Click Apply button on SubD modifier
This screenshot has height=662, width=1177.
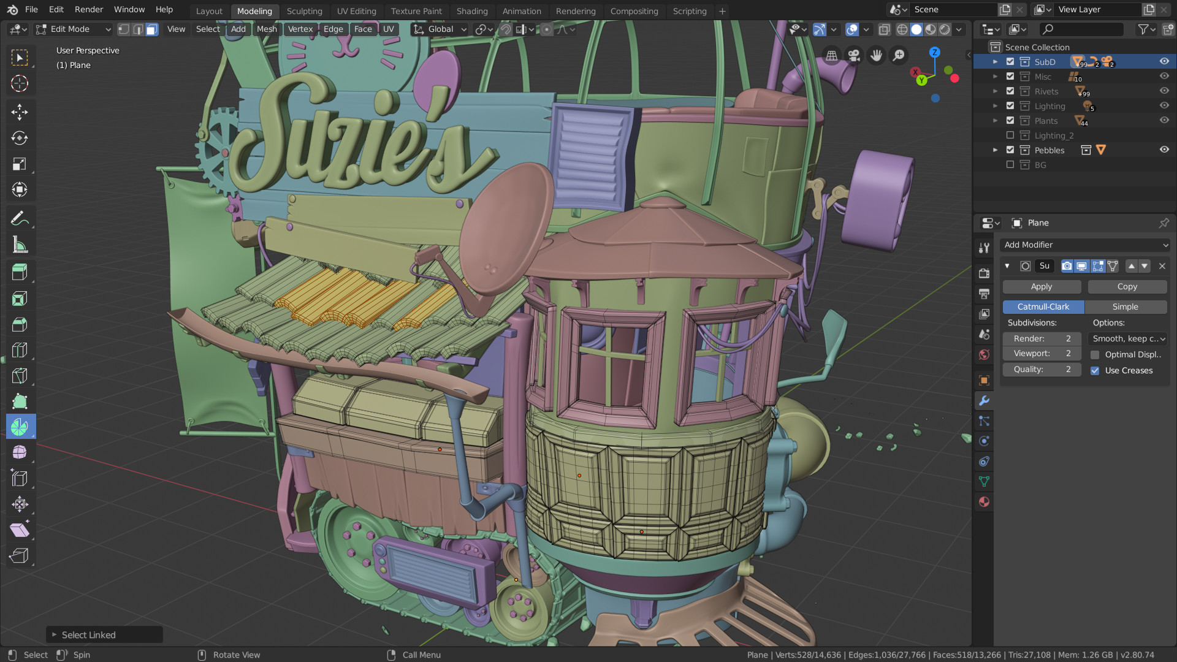point(1041,286)
